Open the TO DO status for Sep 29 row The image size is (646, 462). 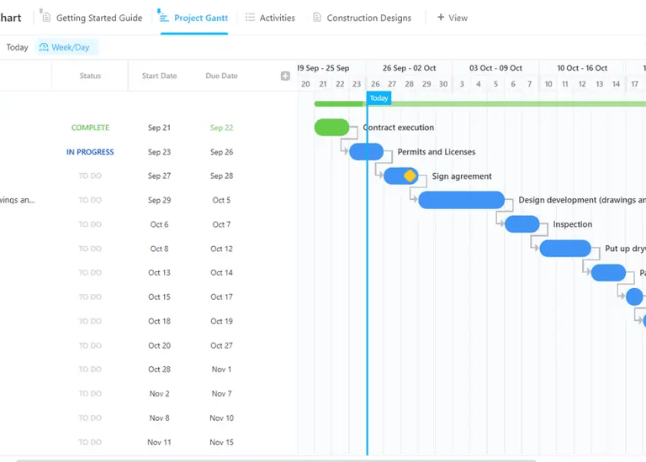(x=90, y=200)
